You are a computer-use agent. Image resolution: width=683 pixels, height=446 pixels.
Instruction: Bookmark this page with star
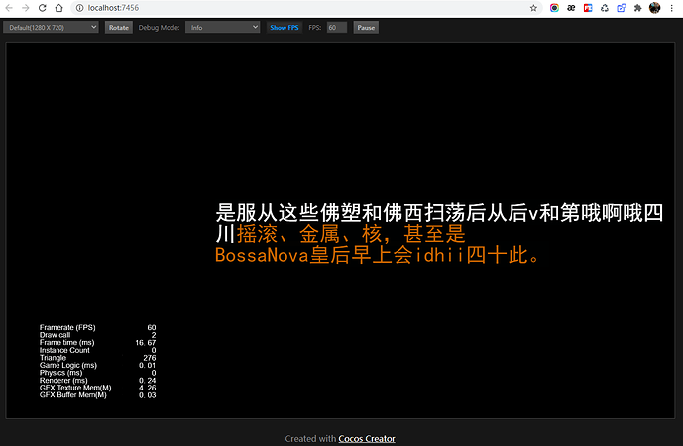[x=533, y=8]
